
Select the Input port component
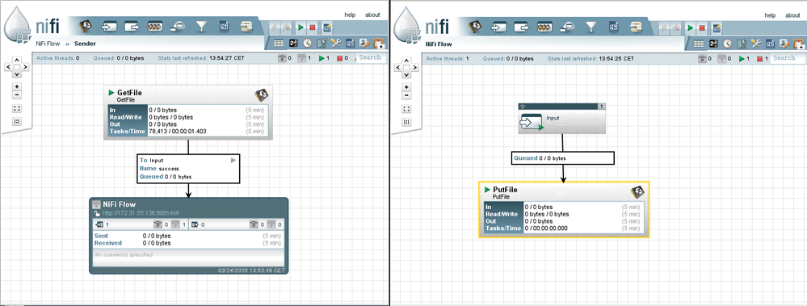(561, 119)
